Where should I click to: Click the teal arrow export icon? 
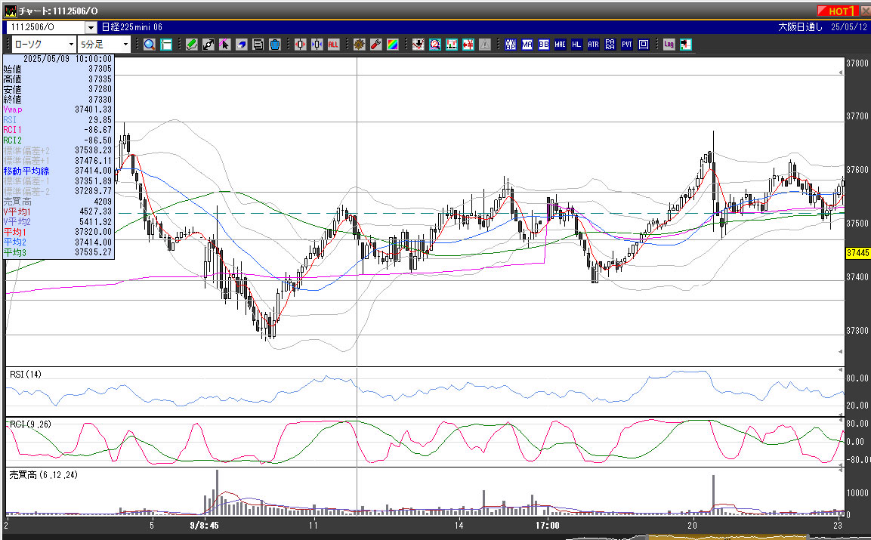coord(685,45)
